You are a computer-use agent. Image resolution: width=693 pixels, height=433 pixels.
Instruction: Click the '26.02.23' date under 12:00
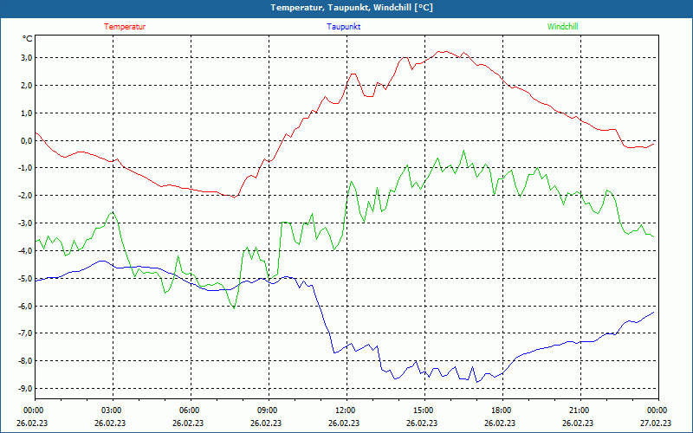344,423
